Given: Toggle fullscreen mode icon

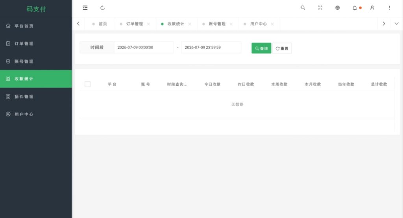Looking at the screenshot, I should pos(320,8).
